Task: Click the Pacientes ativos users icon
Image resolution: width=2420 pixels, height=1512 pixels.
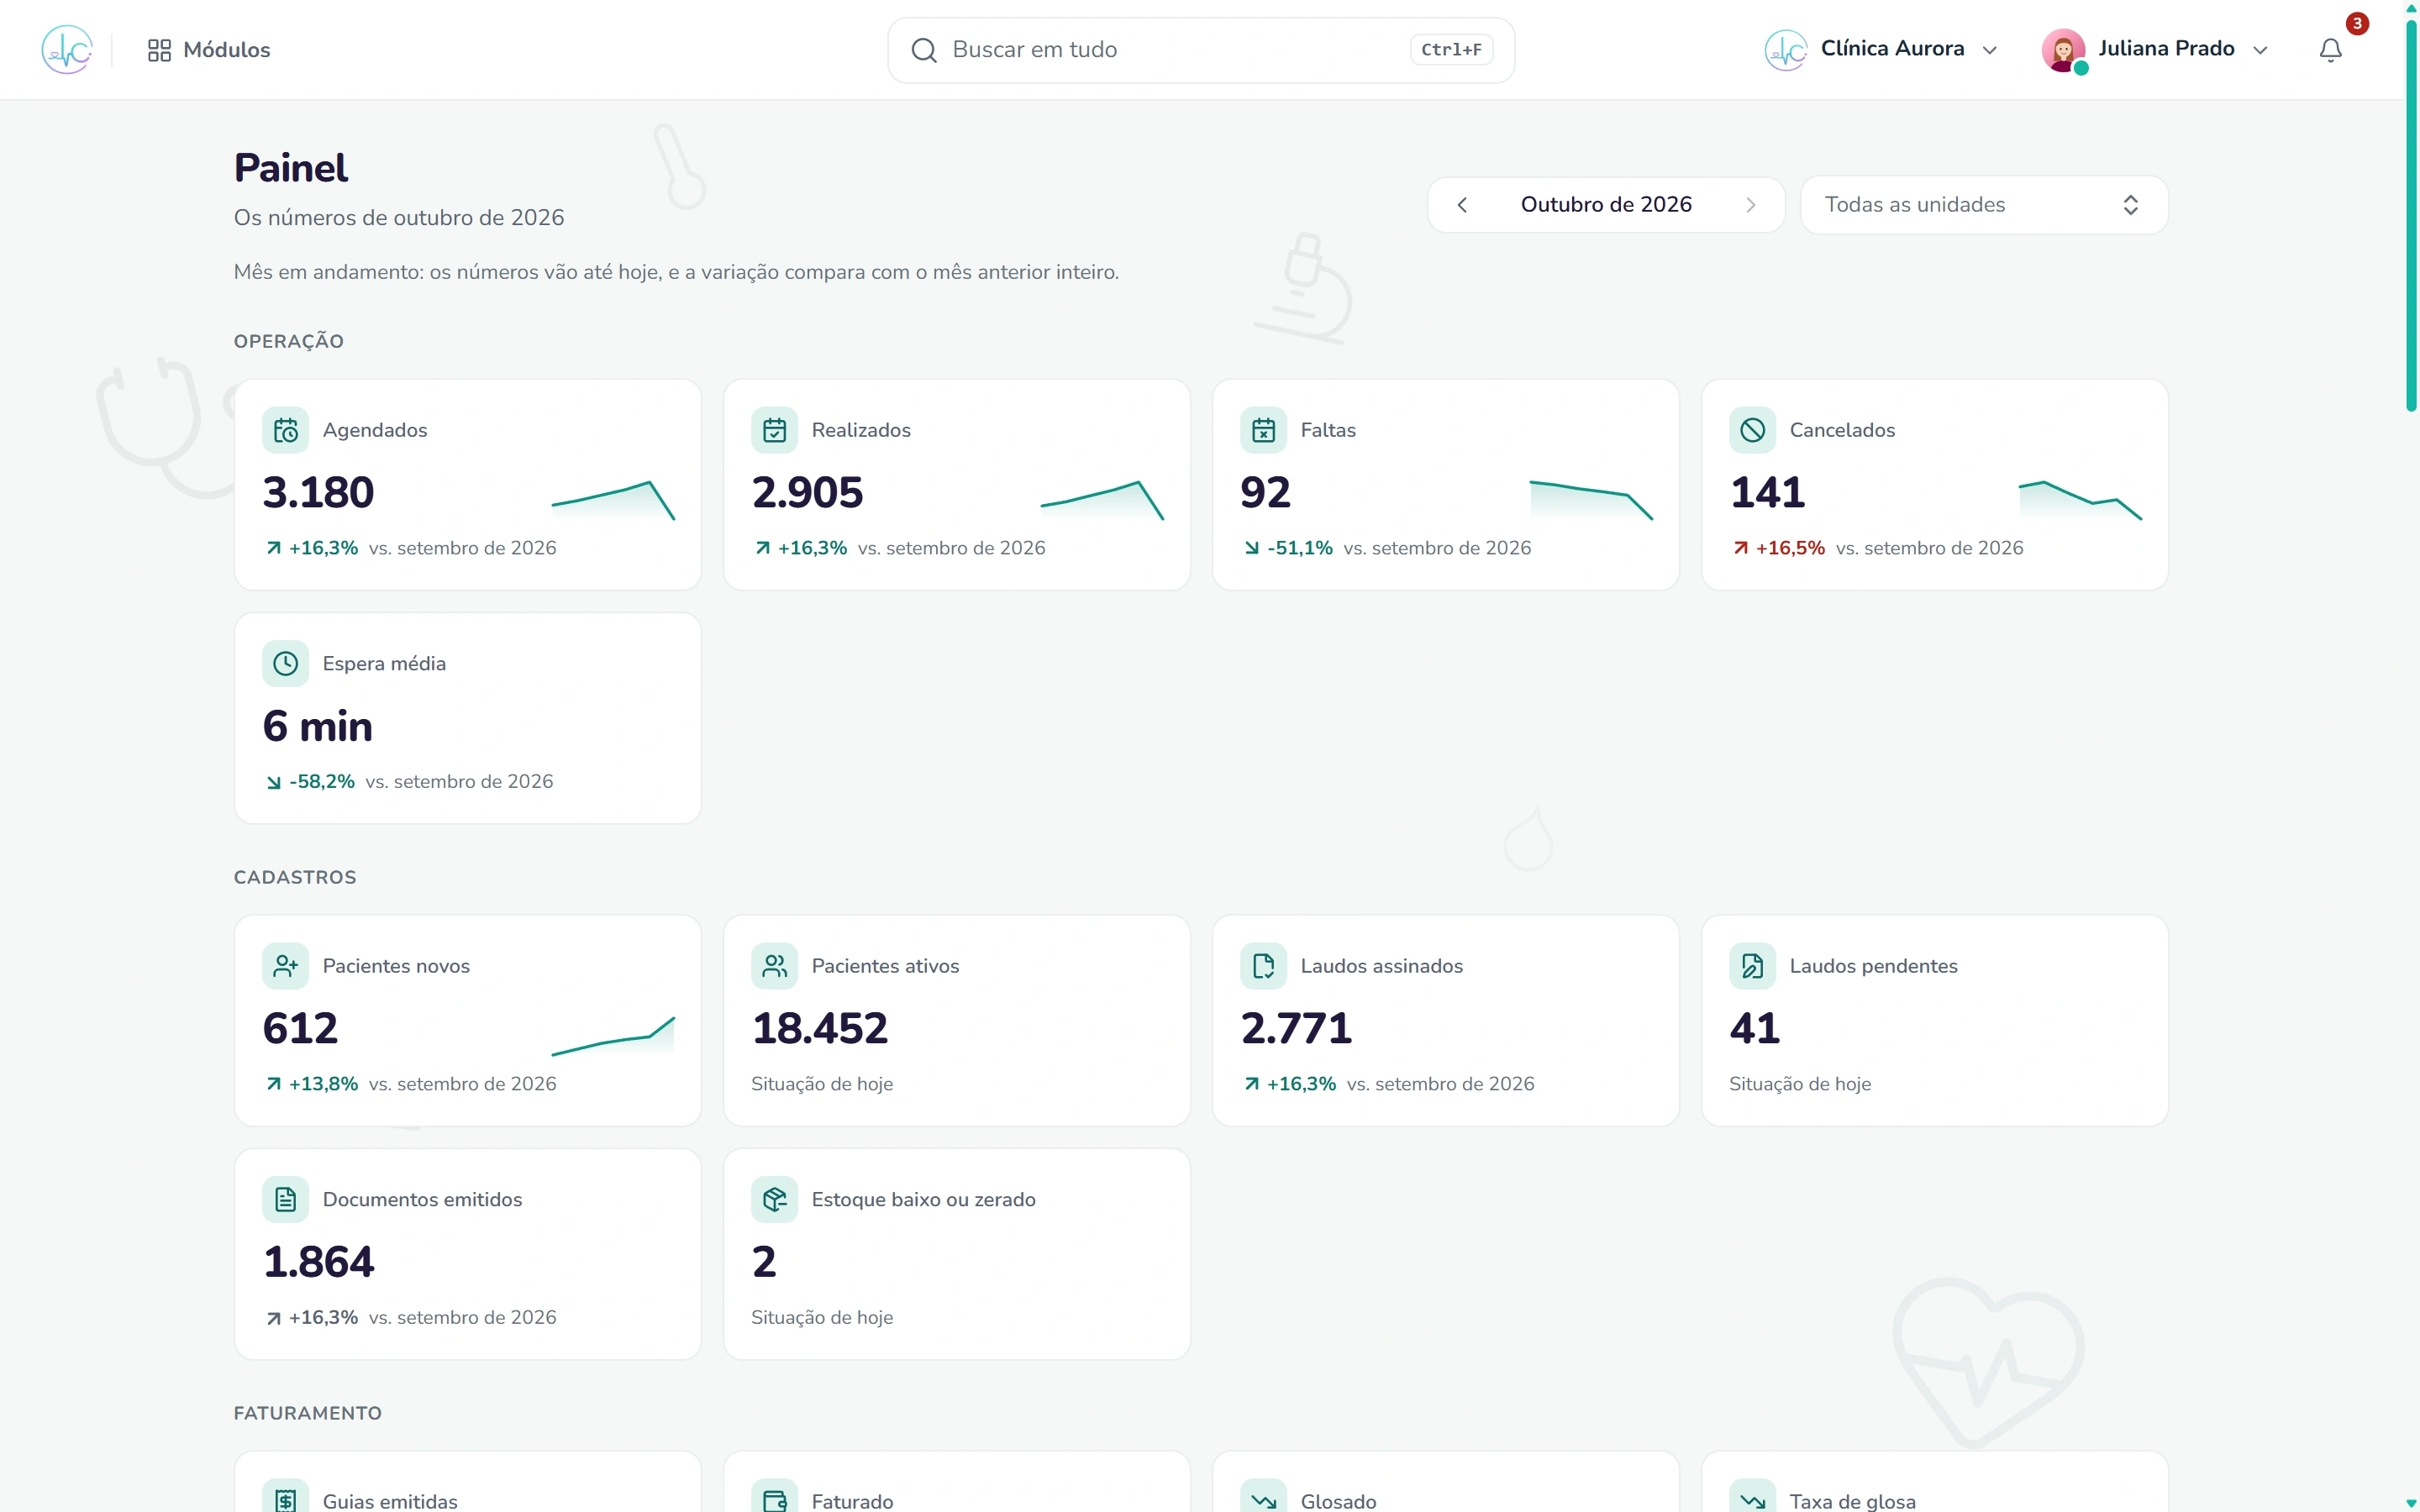Action: (774, 966)
